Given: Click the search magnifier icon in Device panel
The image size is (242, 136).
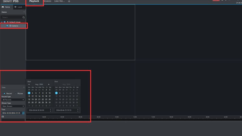Looking at the screenshot, I should pyautogui.click(x=24, y=17).
